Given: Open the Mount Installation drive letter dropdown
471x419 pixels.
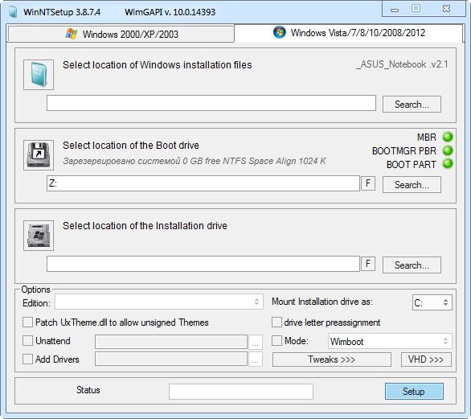Looking at the screenshot, I should click(432, 302).
